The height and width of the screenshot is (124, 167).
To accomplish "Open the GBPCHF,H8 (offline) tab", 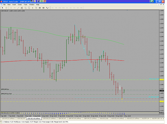I will click(75, 119).
